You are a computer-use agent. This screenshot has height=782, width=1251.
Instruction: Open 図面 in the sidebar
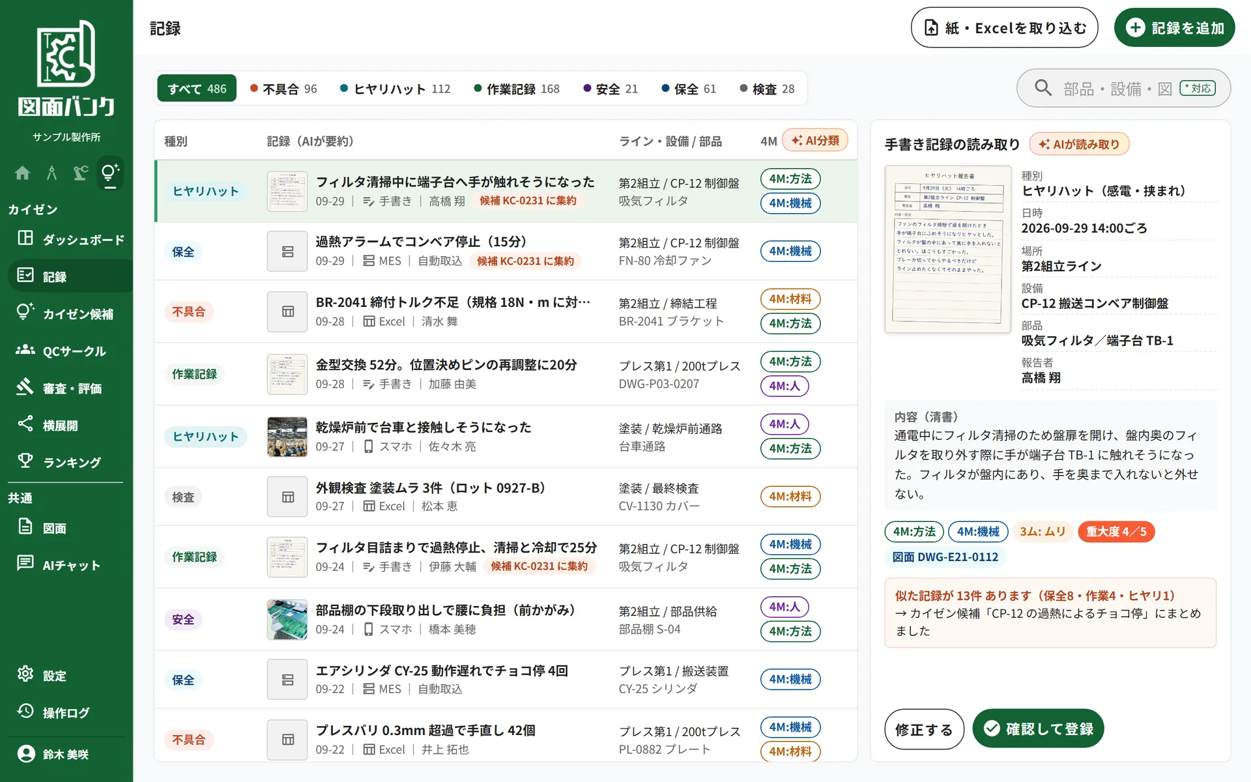[x=70, y=528]
